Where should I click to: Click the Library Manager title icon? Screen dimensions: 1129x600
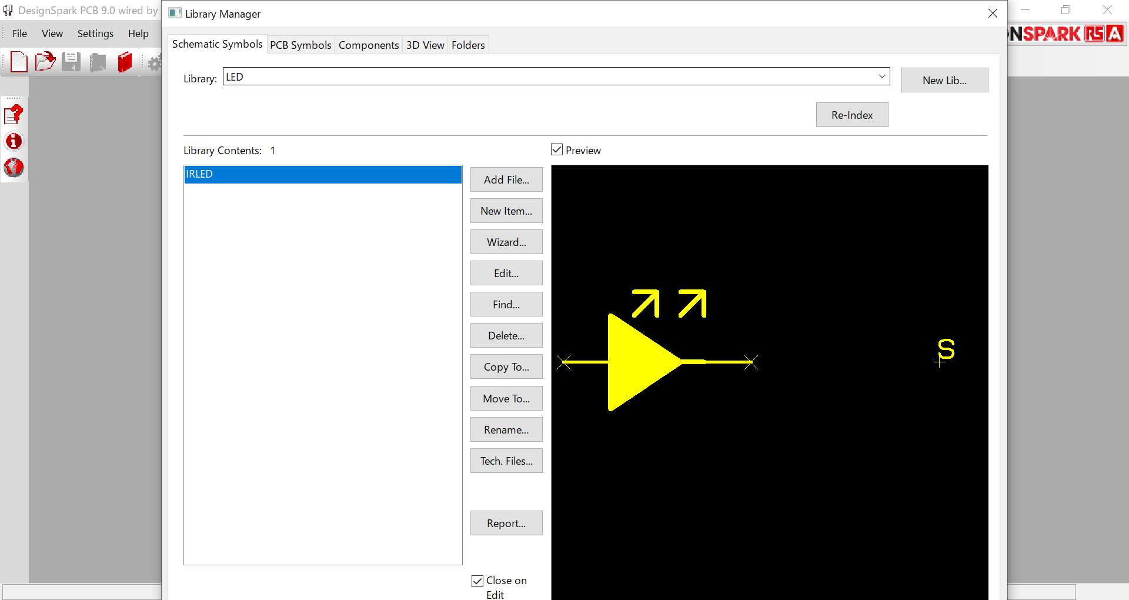175,13
